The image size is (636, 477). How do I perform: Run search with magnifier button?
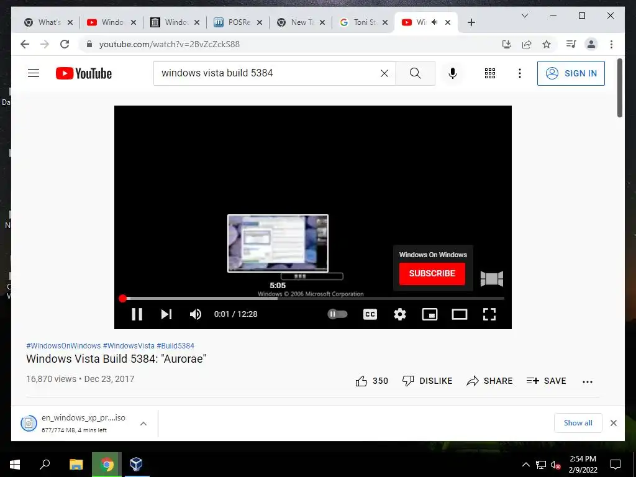(x=416, y=73)
